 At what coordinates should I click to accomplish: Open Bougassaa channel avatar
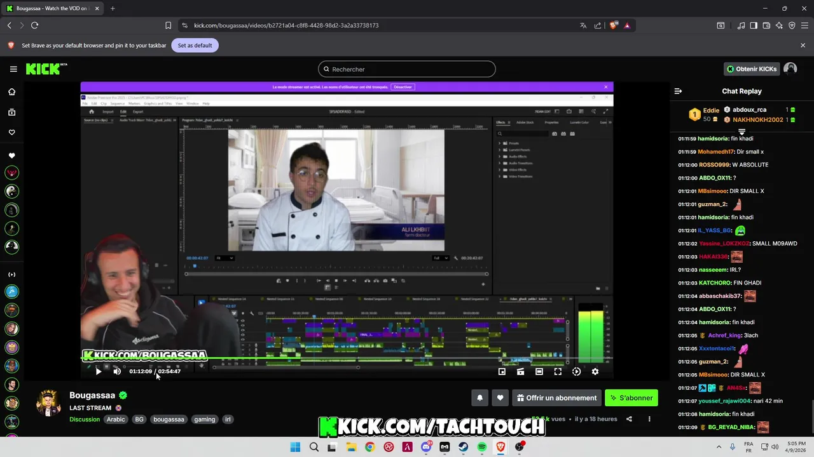(x=48, y=403)
